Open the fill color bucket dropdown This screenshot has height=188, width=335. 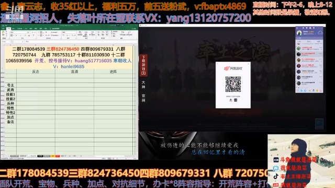(27, 36)
